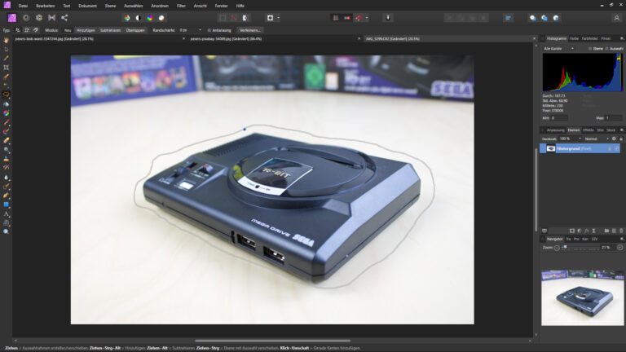The image size is (626, 352).
Task: Select the View hand tool
Action: (6, 40)
